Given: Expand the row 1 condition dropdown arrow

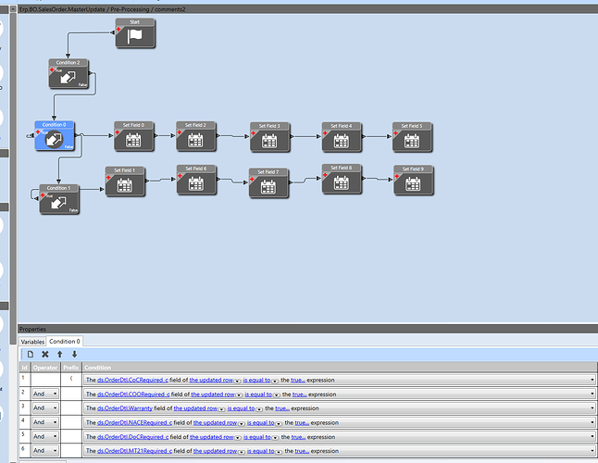Looking at the screenshot, I should click(592, 380).
